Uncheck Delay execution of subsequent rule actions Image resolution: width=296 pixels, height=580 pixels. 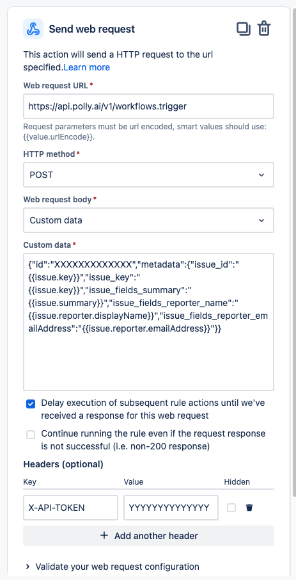click(x=31, y=404)
